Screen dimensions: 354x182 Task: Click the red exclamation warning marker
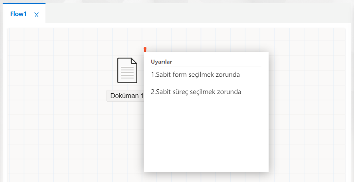pos(145,49)
